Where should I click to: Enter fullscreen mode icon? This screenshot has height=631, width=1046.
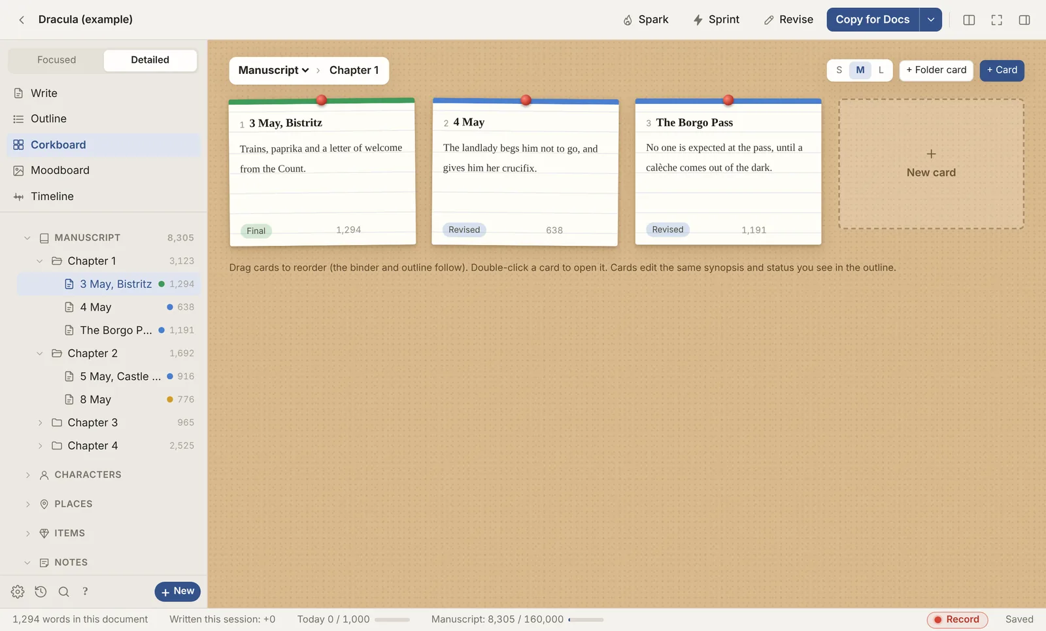(x=996, y=20)
